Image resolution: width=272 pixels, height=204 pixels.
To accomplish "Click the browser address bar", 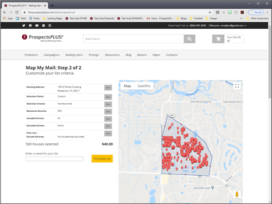I will (x=116, y=12).
